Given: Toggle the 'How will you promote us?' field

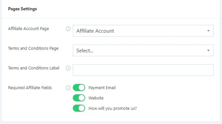Looking at the screenshot, I should [79, 108].
